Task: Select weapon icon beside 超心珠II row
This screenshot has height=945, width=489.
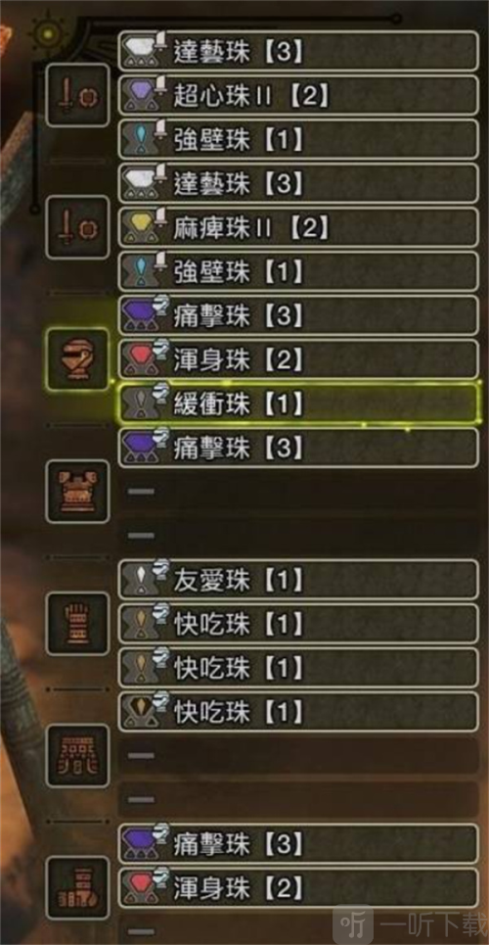Action: tap(77, 95)
